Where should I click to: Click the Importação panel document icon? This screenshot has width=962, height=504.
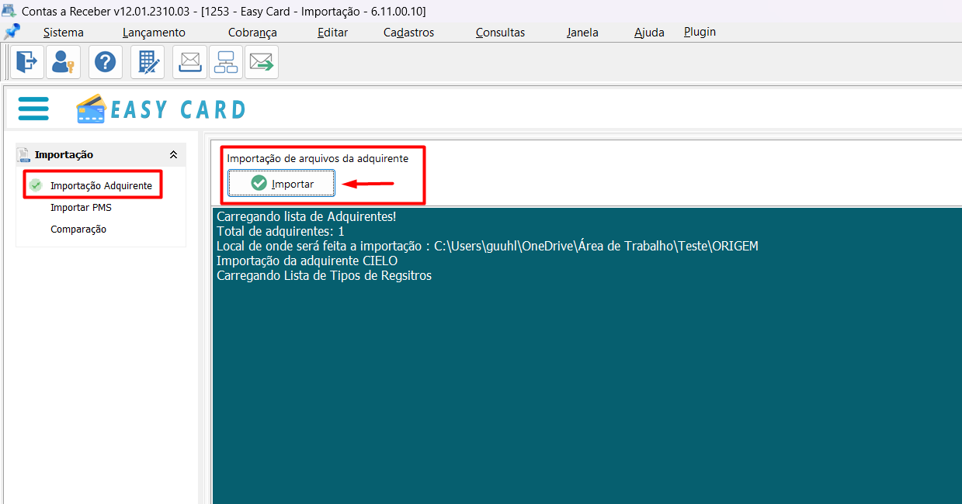(23, 155)
